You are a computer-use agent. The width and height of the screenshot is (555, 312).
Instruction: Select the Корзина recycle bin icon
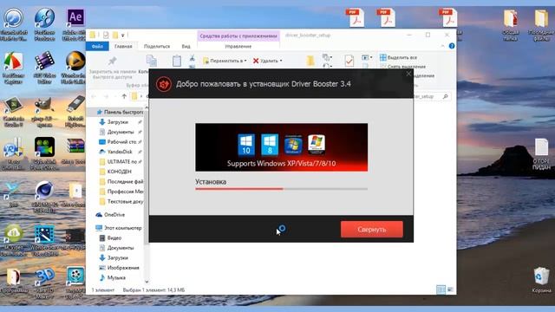(541, 280)
